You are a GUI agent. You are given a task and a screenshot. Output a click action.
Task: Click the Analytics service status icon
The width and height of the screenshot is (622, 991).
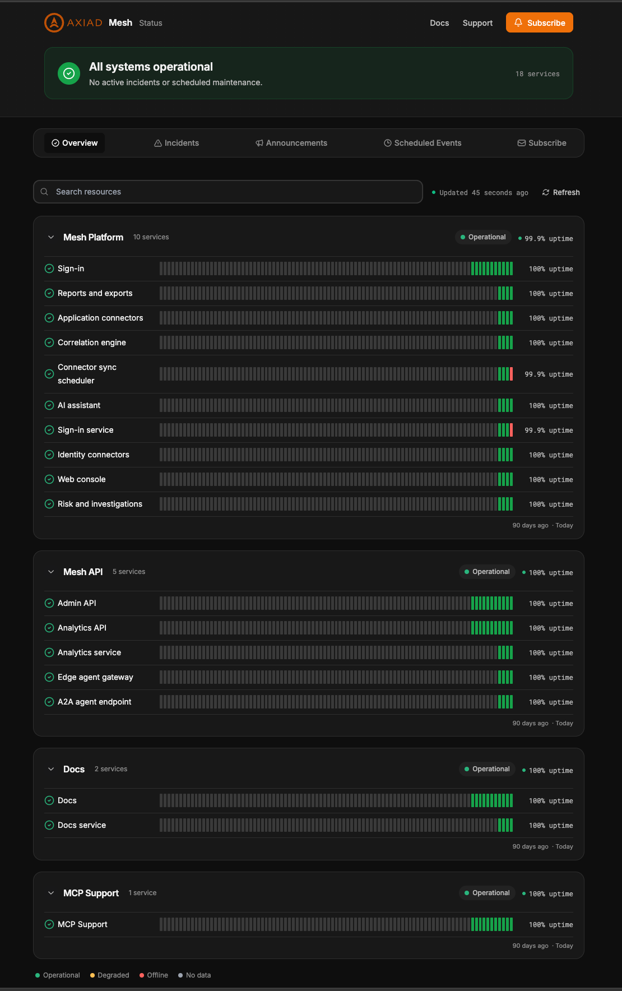coord(49,652)
